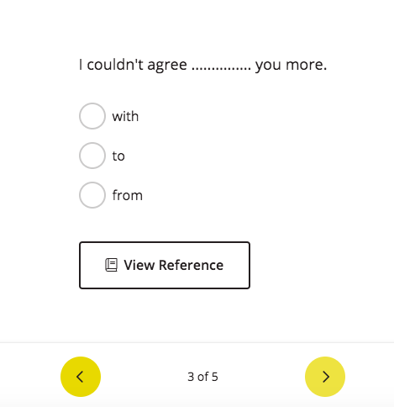This screenshot has width=394, height=407.
Task: Pick the 'from' radio button
Action: (x=92, y=195)
